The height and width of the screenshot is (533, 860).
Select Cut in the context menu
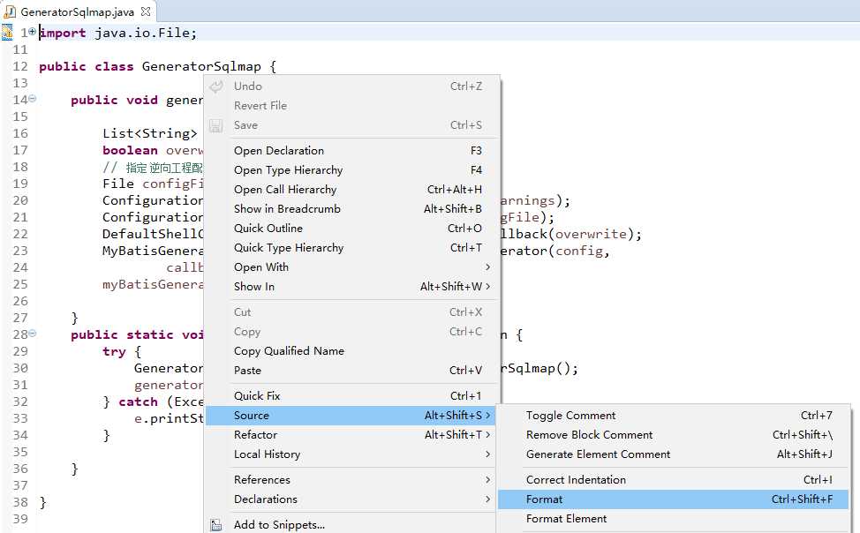click(352, 312)
